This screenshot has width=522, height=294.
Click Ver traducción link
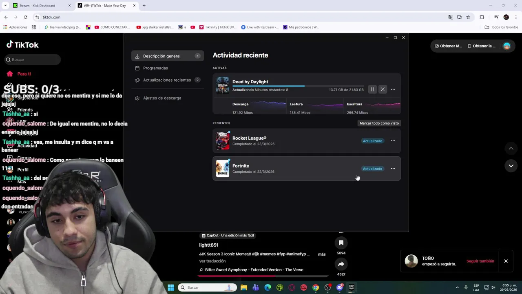(212, 261)
